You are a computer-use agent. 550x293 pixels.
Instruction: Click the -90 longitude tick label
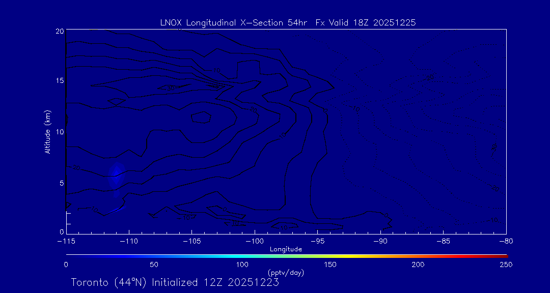[380, 242]
